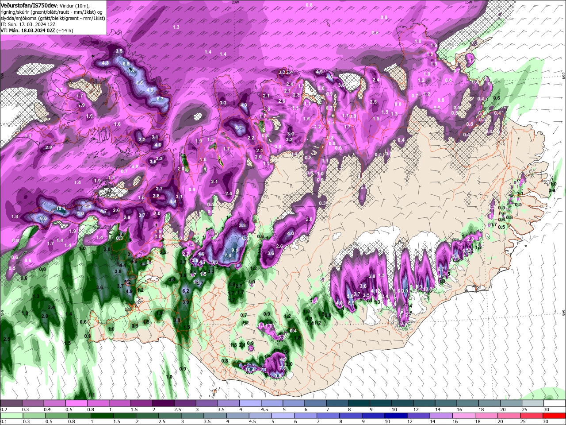
Task: Click the rain legend swatch labeled 3
Action: [193, 416]
